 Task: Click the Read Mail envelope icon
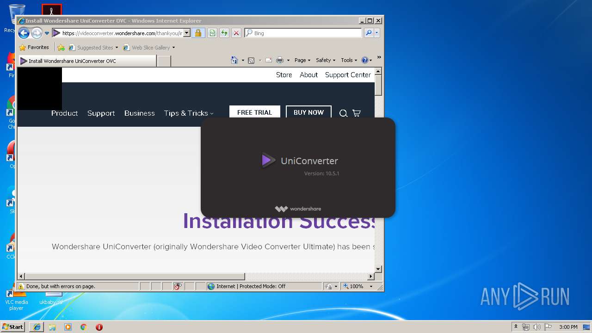pos(268,60)
